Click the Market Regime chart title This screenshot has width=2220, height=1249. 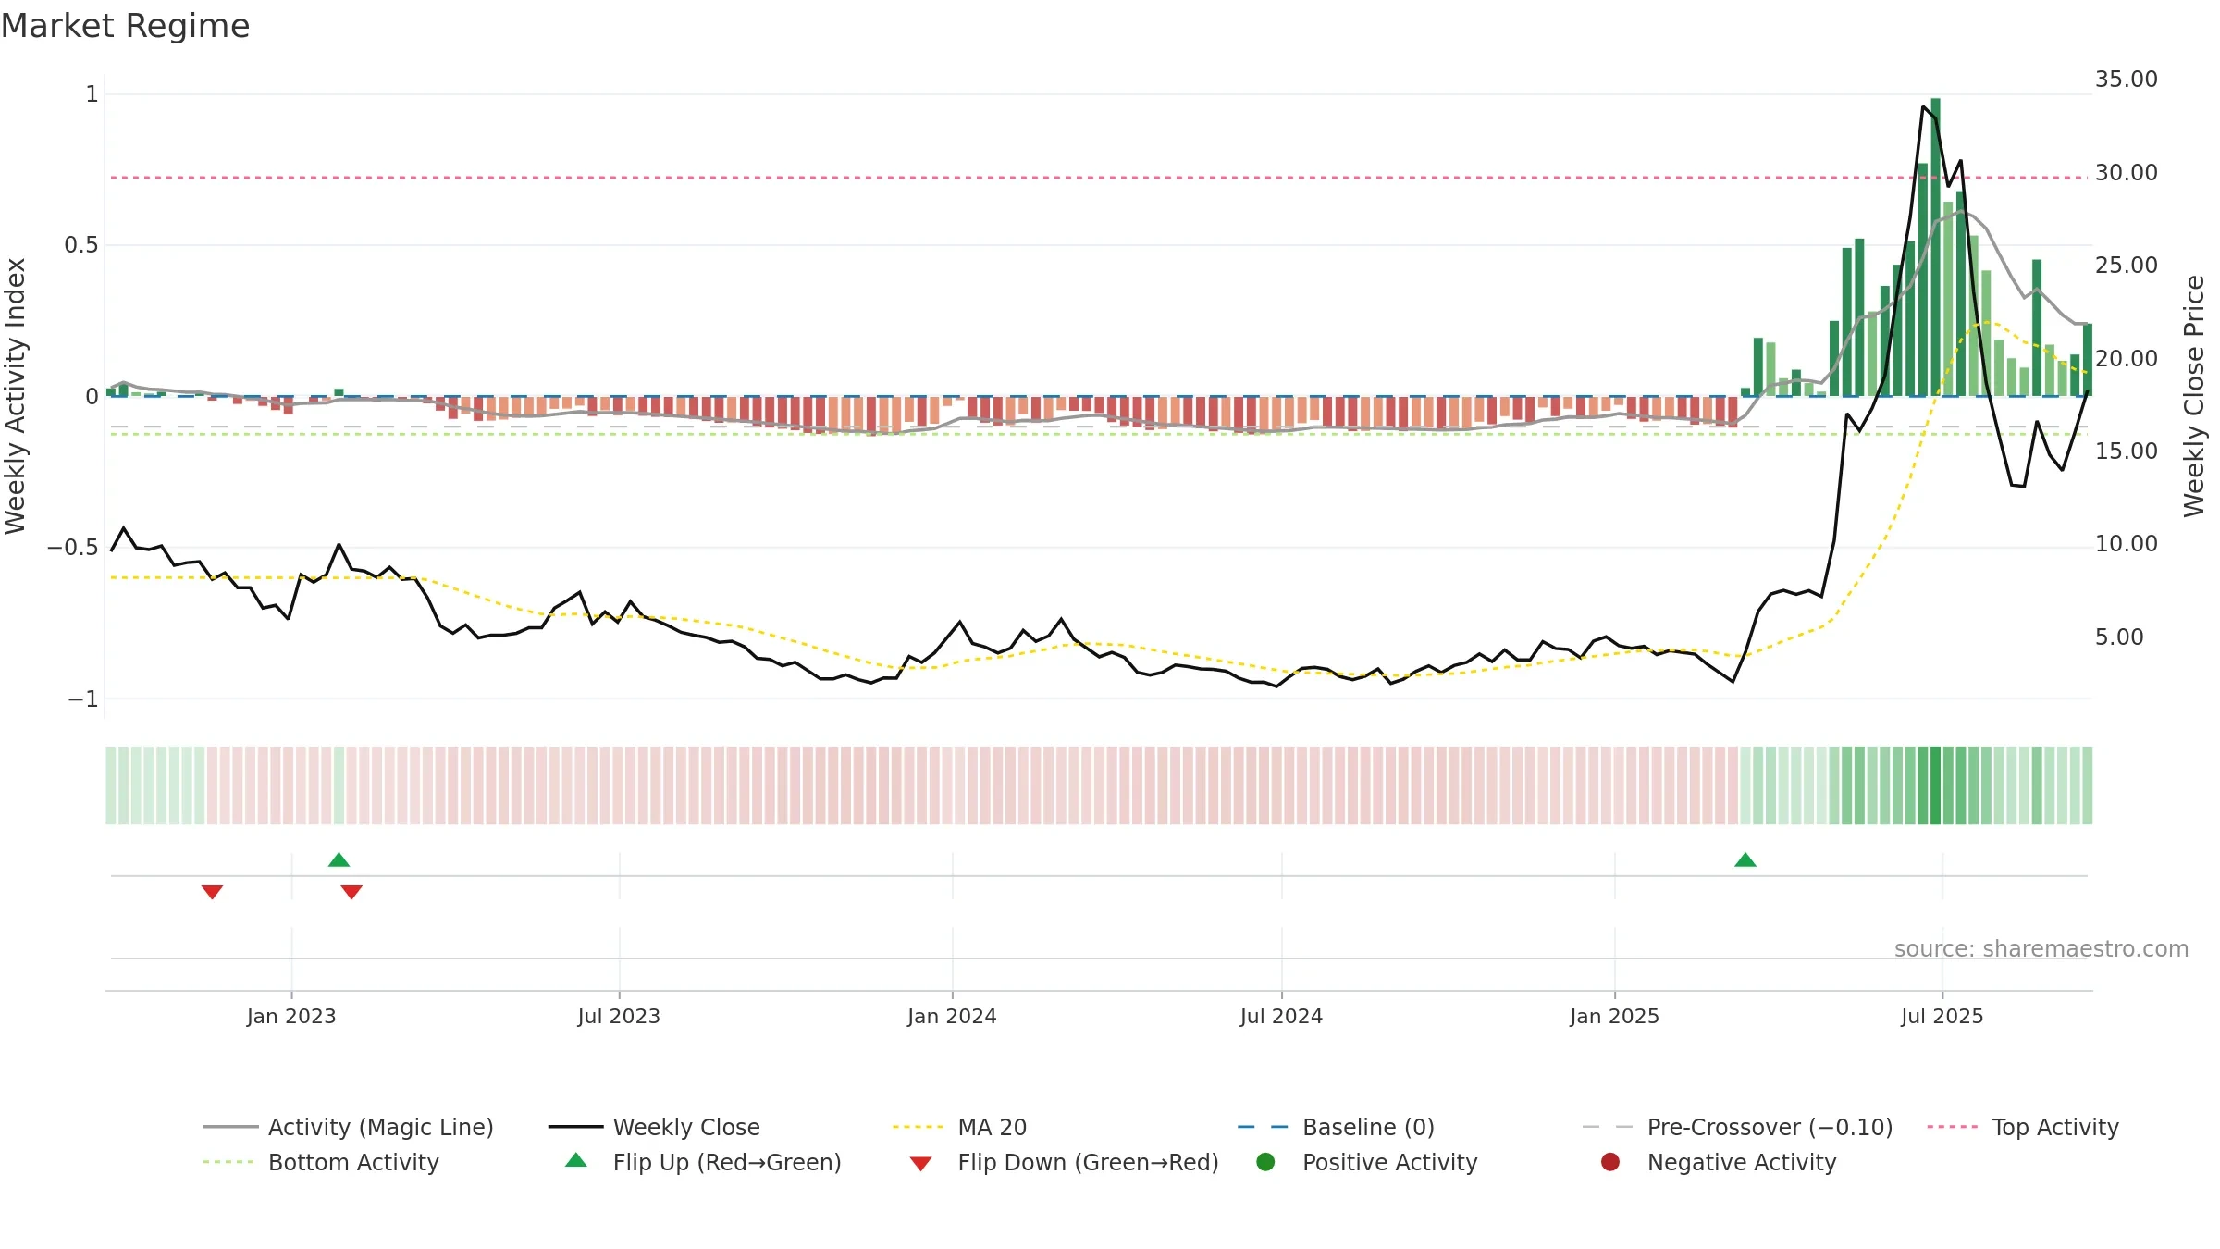click(125, 26)
